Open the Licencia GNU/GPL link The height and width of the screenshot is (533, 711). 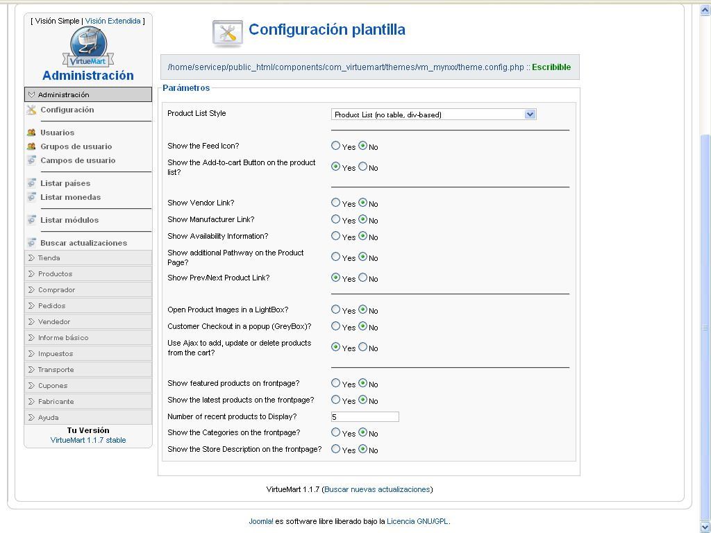(417, 521)
